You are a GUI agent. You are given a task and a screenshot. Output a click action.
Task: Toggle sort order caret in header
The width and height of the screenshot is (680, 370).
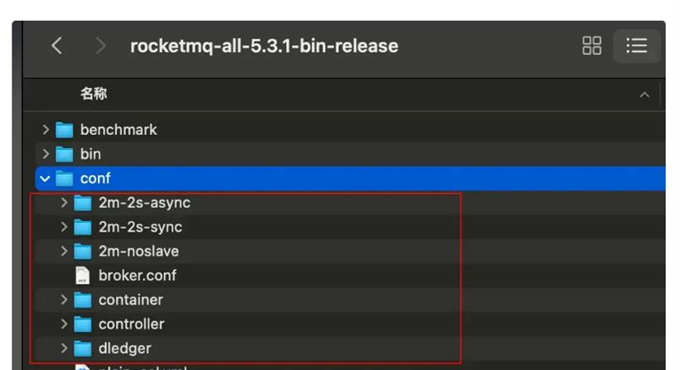[x=644, y=95]
